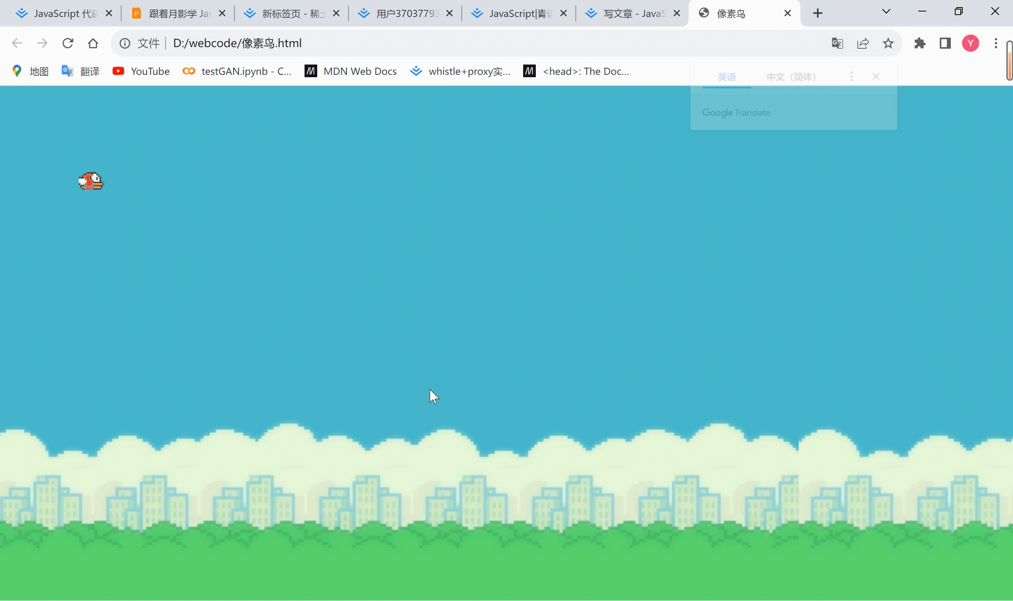
Task: Expand the tab search chevron
Action: [886, 12]
